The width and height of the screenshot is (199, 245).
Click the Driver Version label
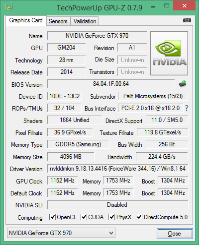(x=26, y=169)
